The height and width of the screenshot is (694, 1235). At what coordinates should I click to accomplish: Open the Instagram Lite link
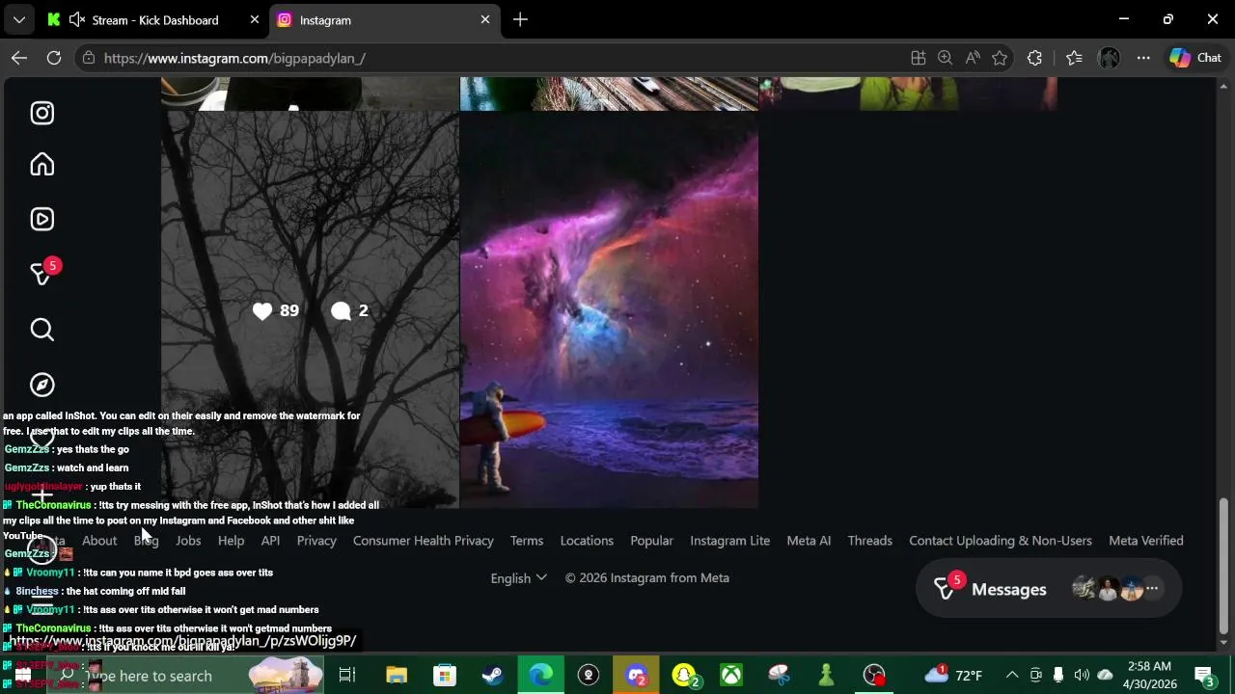(729, 541)
